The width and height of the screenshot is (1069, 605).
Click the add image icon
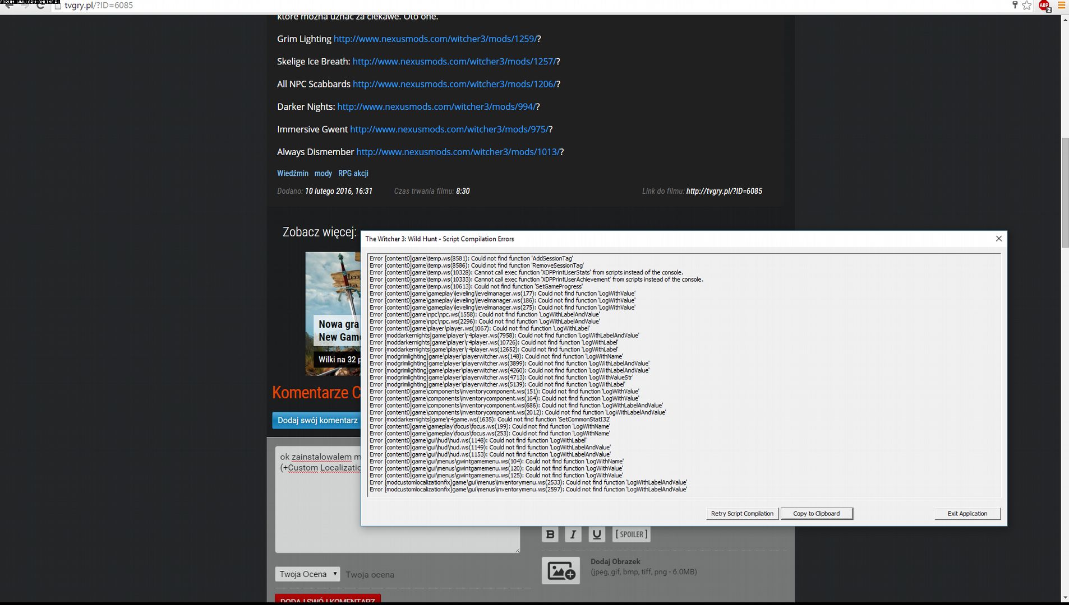point(560,571)
